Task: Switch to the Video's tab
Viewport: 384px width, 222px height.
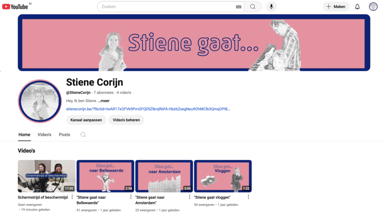Action: [x=44, y=135]
